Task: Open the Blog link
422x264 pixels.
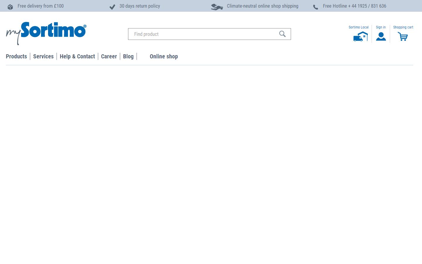Action: click(x=128, y=56)
